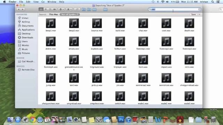
Task: Open the View menu
Action: tap(36, 2)
